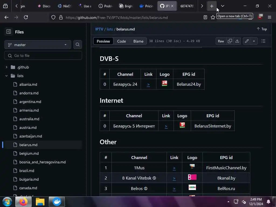Switch to Preview tab

point(103,41)
